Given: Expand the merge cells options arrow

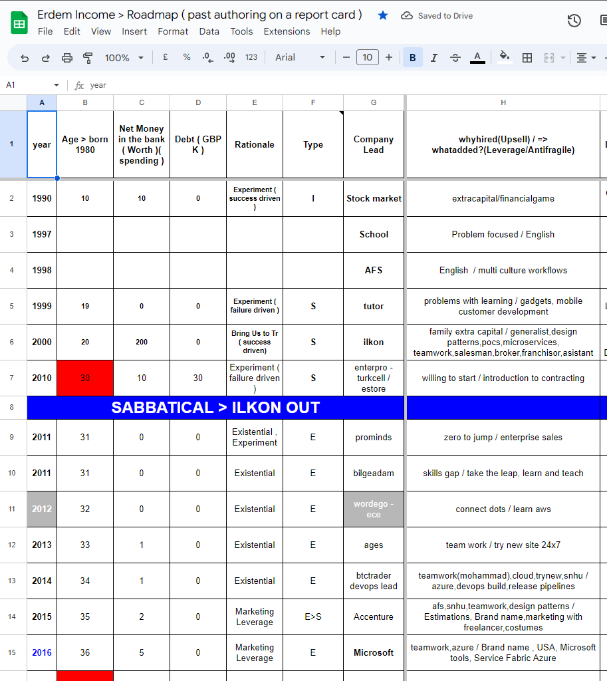Looking at the screenshot, I should point(563,58).
